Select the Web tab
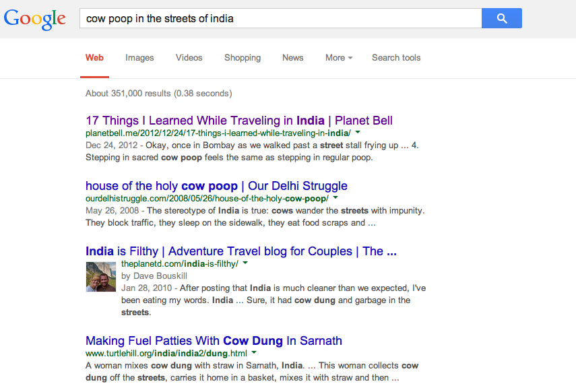The image size is (576, 390). coord(94,58)
